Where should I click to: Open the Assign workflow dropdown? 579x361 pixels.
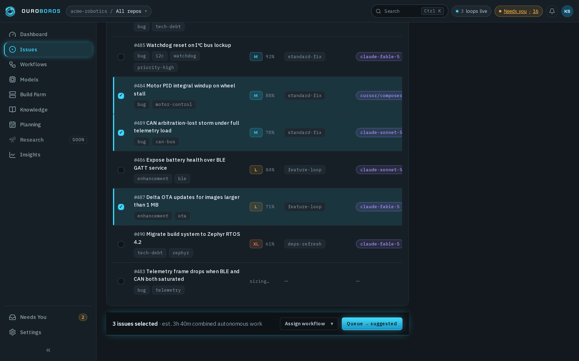(x=309, y=324)
